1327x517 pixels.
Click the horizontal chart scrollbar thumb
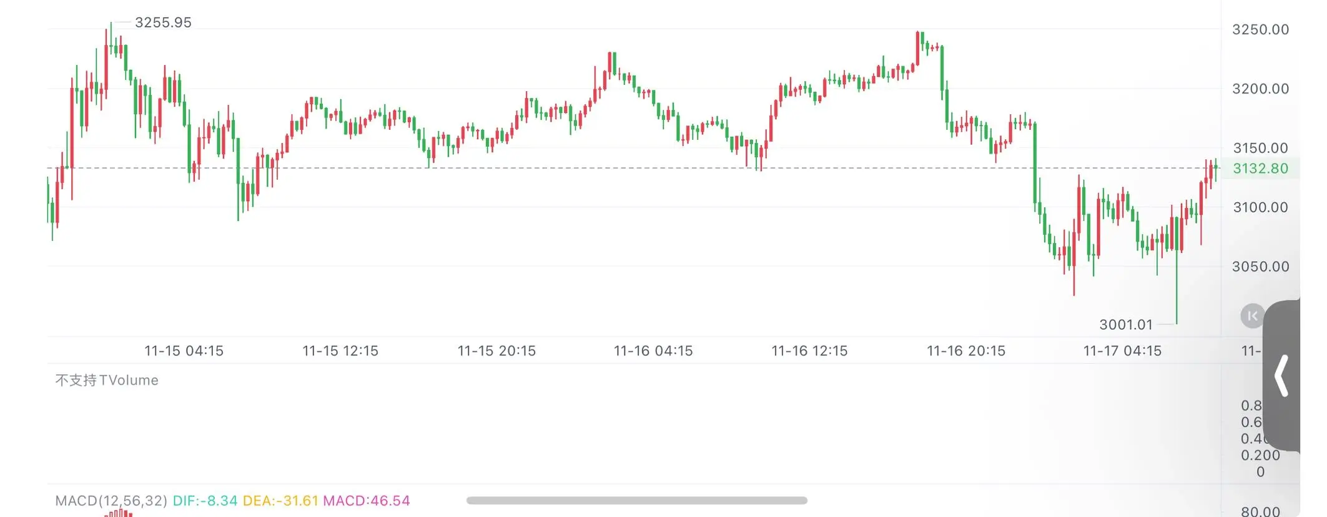[636, 500]
